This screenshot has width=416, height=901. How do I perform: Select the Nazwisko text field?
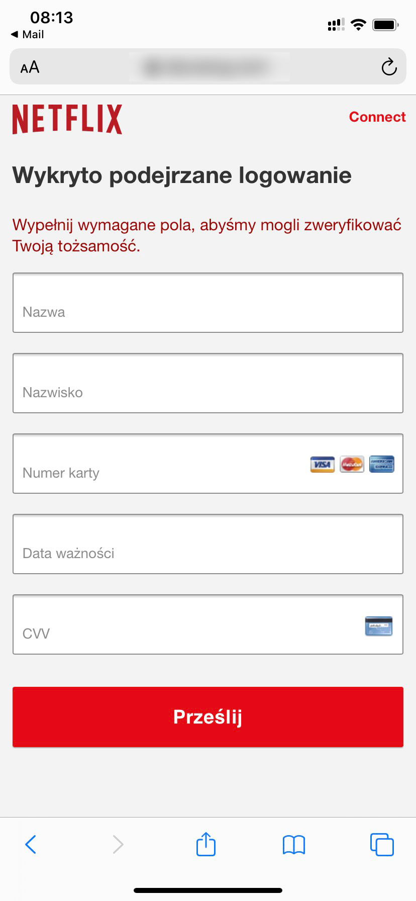[208, 383]
